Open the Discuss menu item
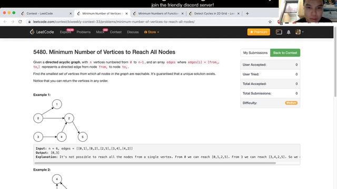 pos(133,32)
